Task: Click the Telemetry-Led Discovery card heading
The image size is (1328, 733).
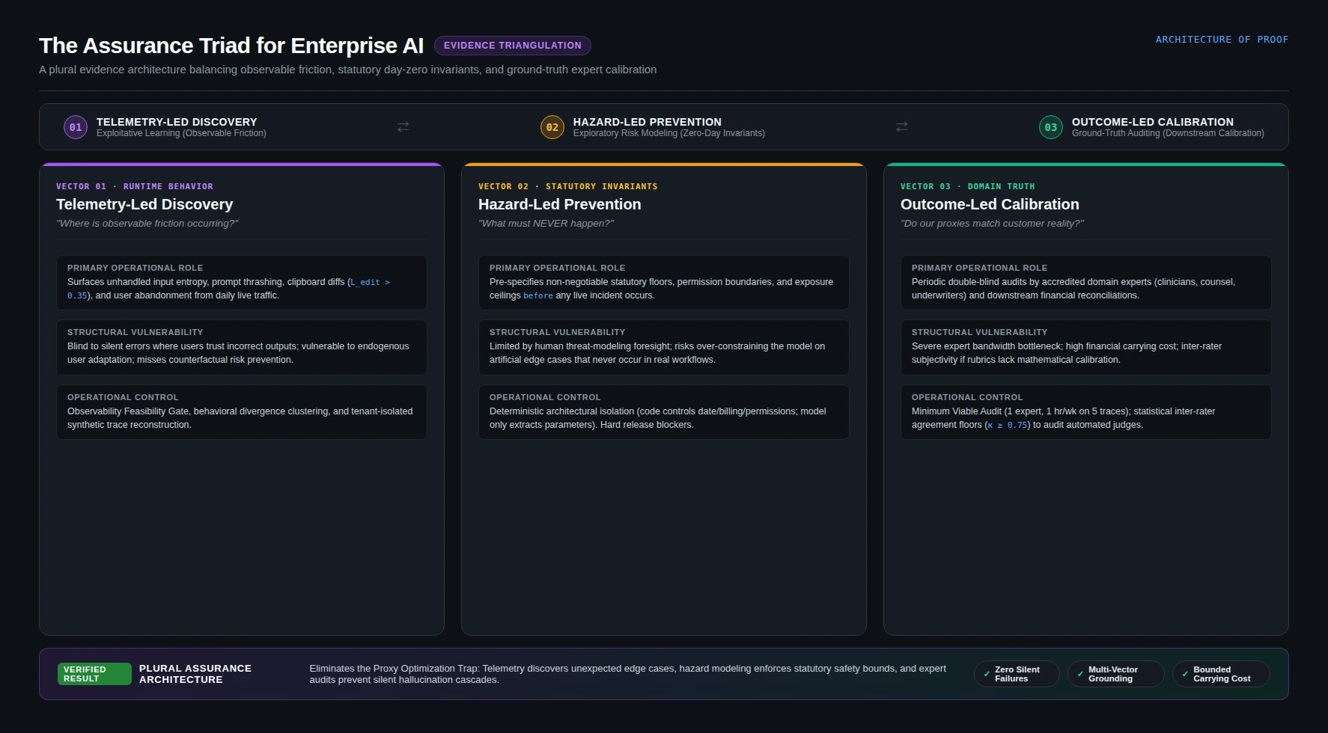Action: [144, 204]
